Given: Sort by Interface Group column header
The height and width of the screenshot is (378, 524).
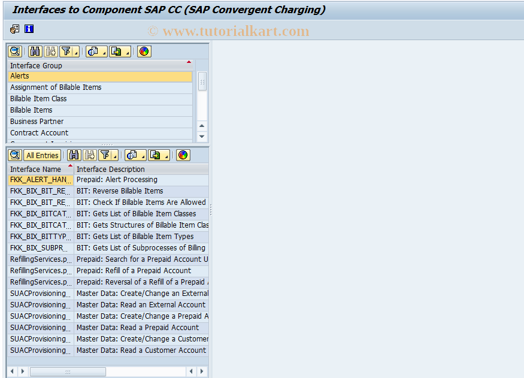Looking at the screenshot, I should [100, 65].
